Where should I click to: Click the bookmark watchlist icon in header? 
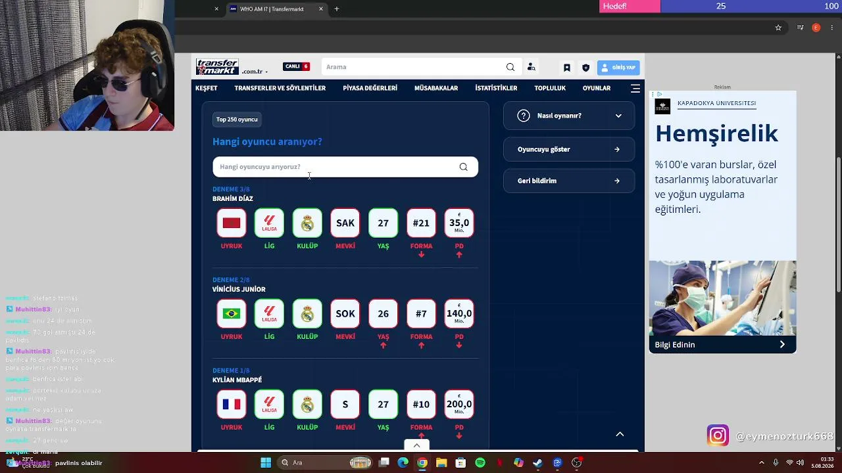pos(566,67)
